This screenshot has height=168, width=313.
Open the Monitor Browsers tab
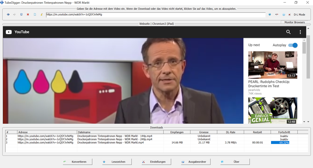tap(295, 22)
